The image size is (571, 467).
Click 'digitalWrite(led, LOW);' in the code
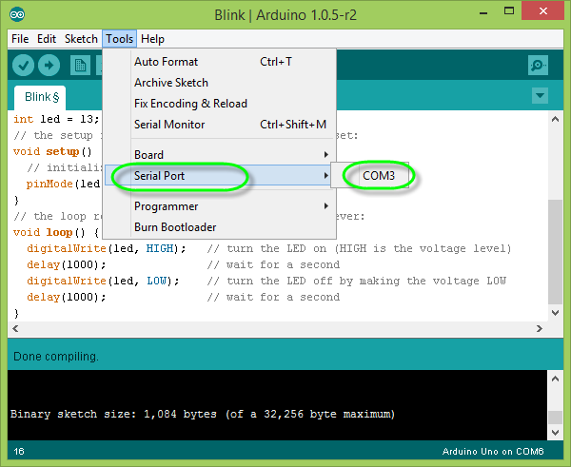(103, 281)
